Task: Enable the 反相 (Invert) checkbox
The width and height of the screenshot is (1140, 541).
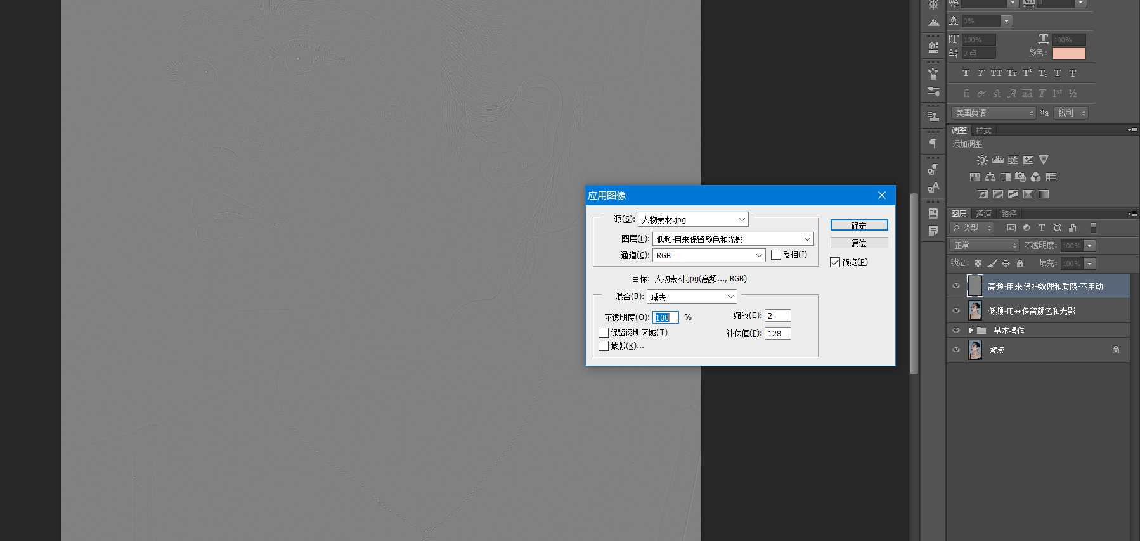Action: (x=776, y=255)
